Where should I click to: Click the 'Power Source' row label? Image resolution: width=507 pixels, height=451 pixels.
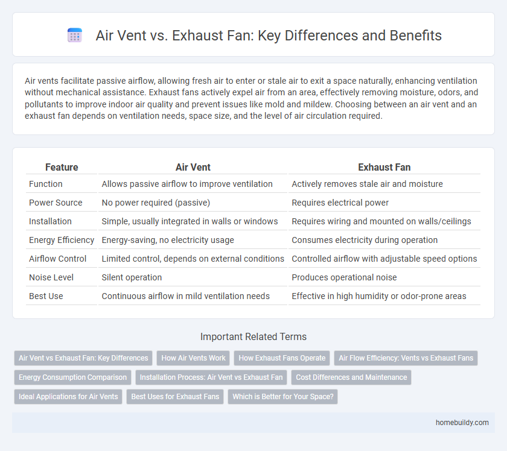[x=54, y=203]
